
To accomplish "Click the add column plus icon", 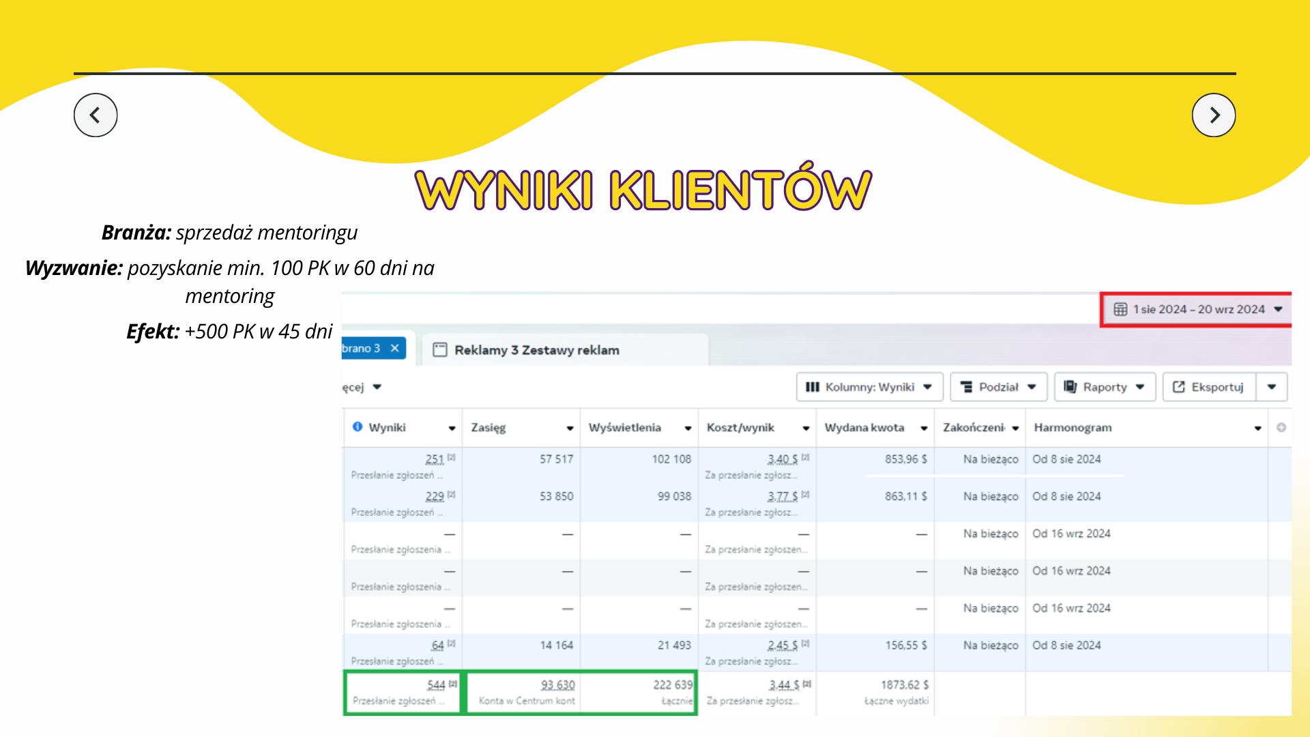I will coord(1281,427).
